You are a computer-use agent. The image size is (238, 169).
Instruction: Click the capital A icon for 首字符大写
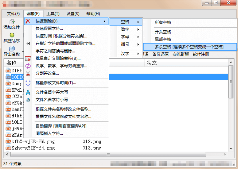pyautogui.click(x=28, y=92)
